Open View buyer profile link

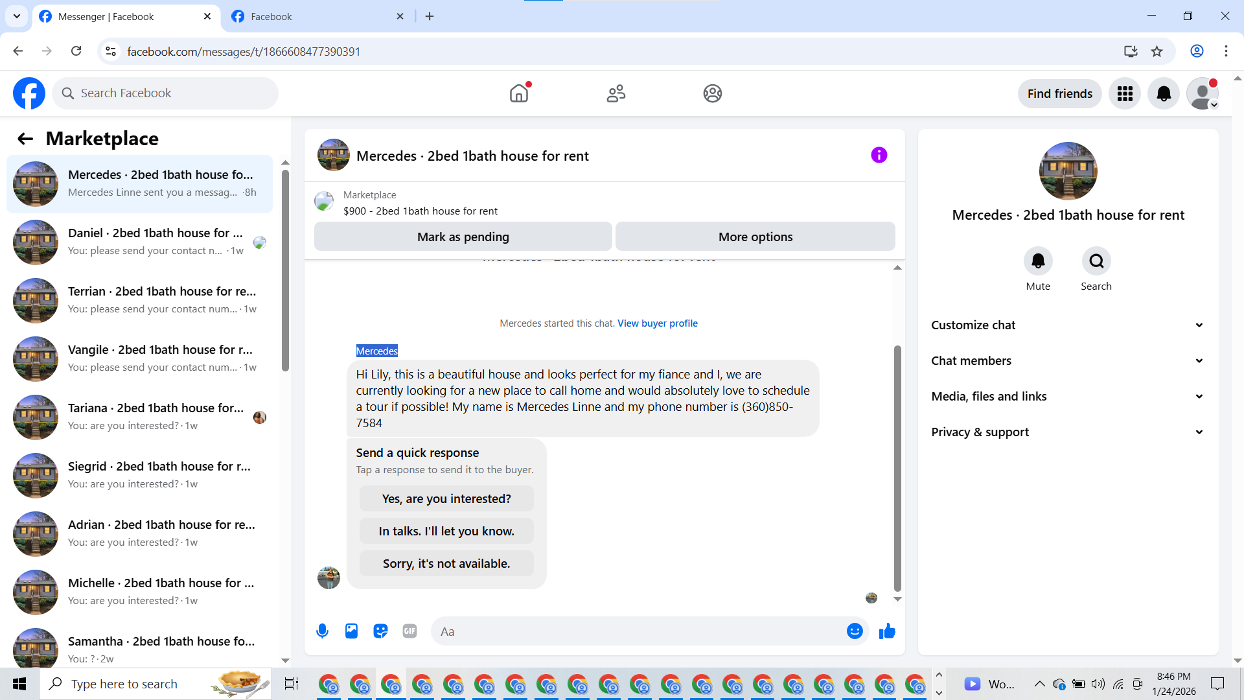coord(657,323)
